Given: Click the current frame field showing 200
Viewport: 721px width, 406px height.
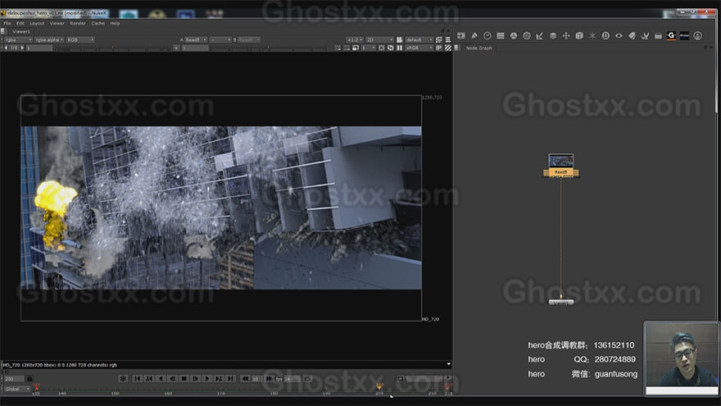Looking at the screenshot, I should (13, 378).
